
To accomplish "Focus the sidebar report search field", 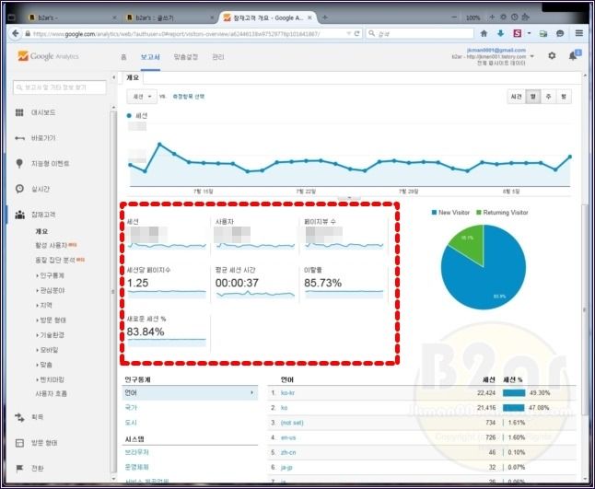I will pos(60,87).
